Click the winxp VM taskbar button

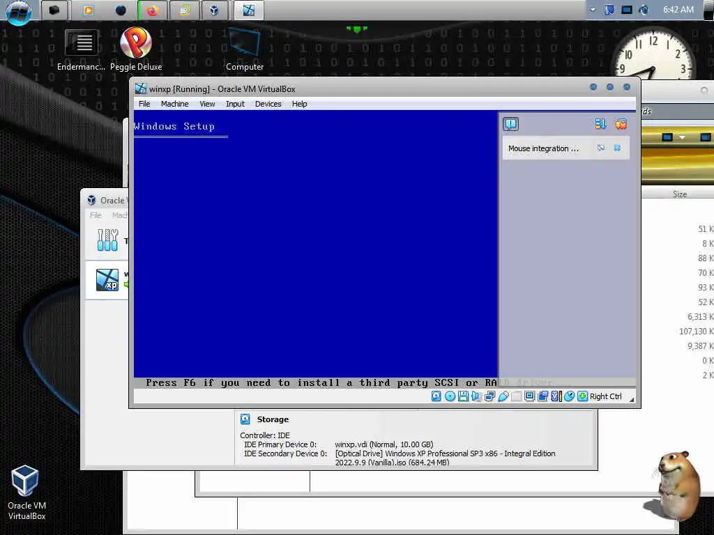click(x=249, y=10)
